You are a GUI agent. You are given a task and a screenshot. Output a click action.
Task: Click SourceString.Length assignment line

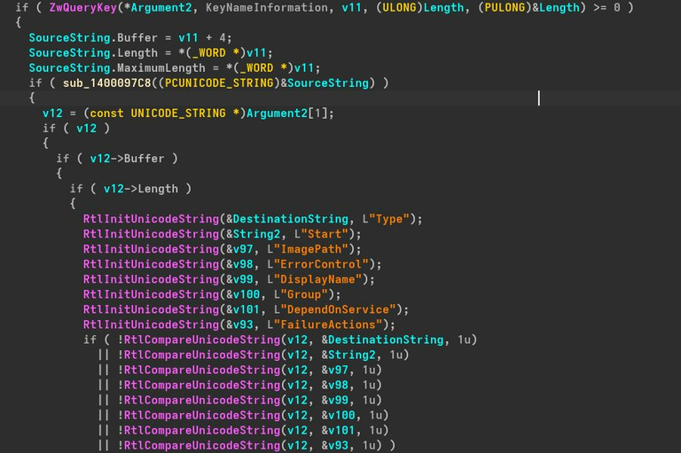pos(151,53)
